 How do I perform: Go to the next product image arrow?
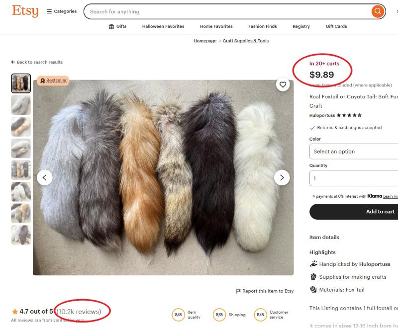click(x=282, y=177)
